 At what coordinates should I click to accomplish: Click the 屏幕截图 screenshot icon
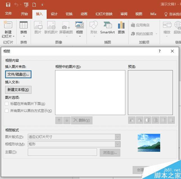pos(66,25)
